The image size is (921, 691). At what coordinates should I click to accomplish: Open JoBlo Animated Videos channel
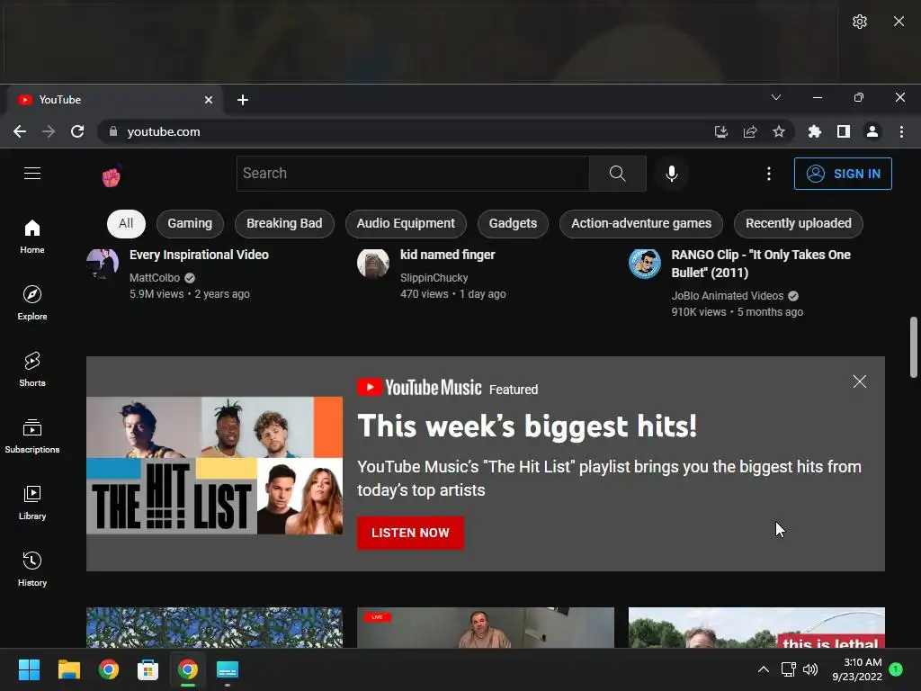coord(727,295)
